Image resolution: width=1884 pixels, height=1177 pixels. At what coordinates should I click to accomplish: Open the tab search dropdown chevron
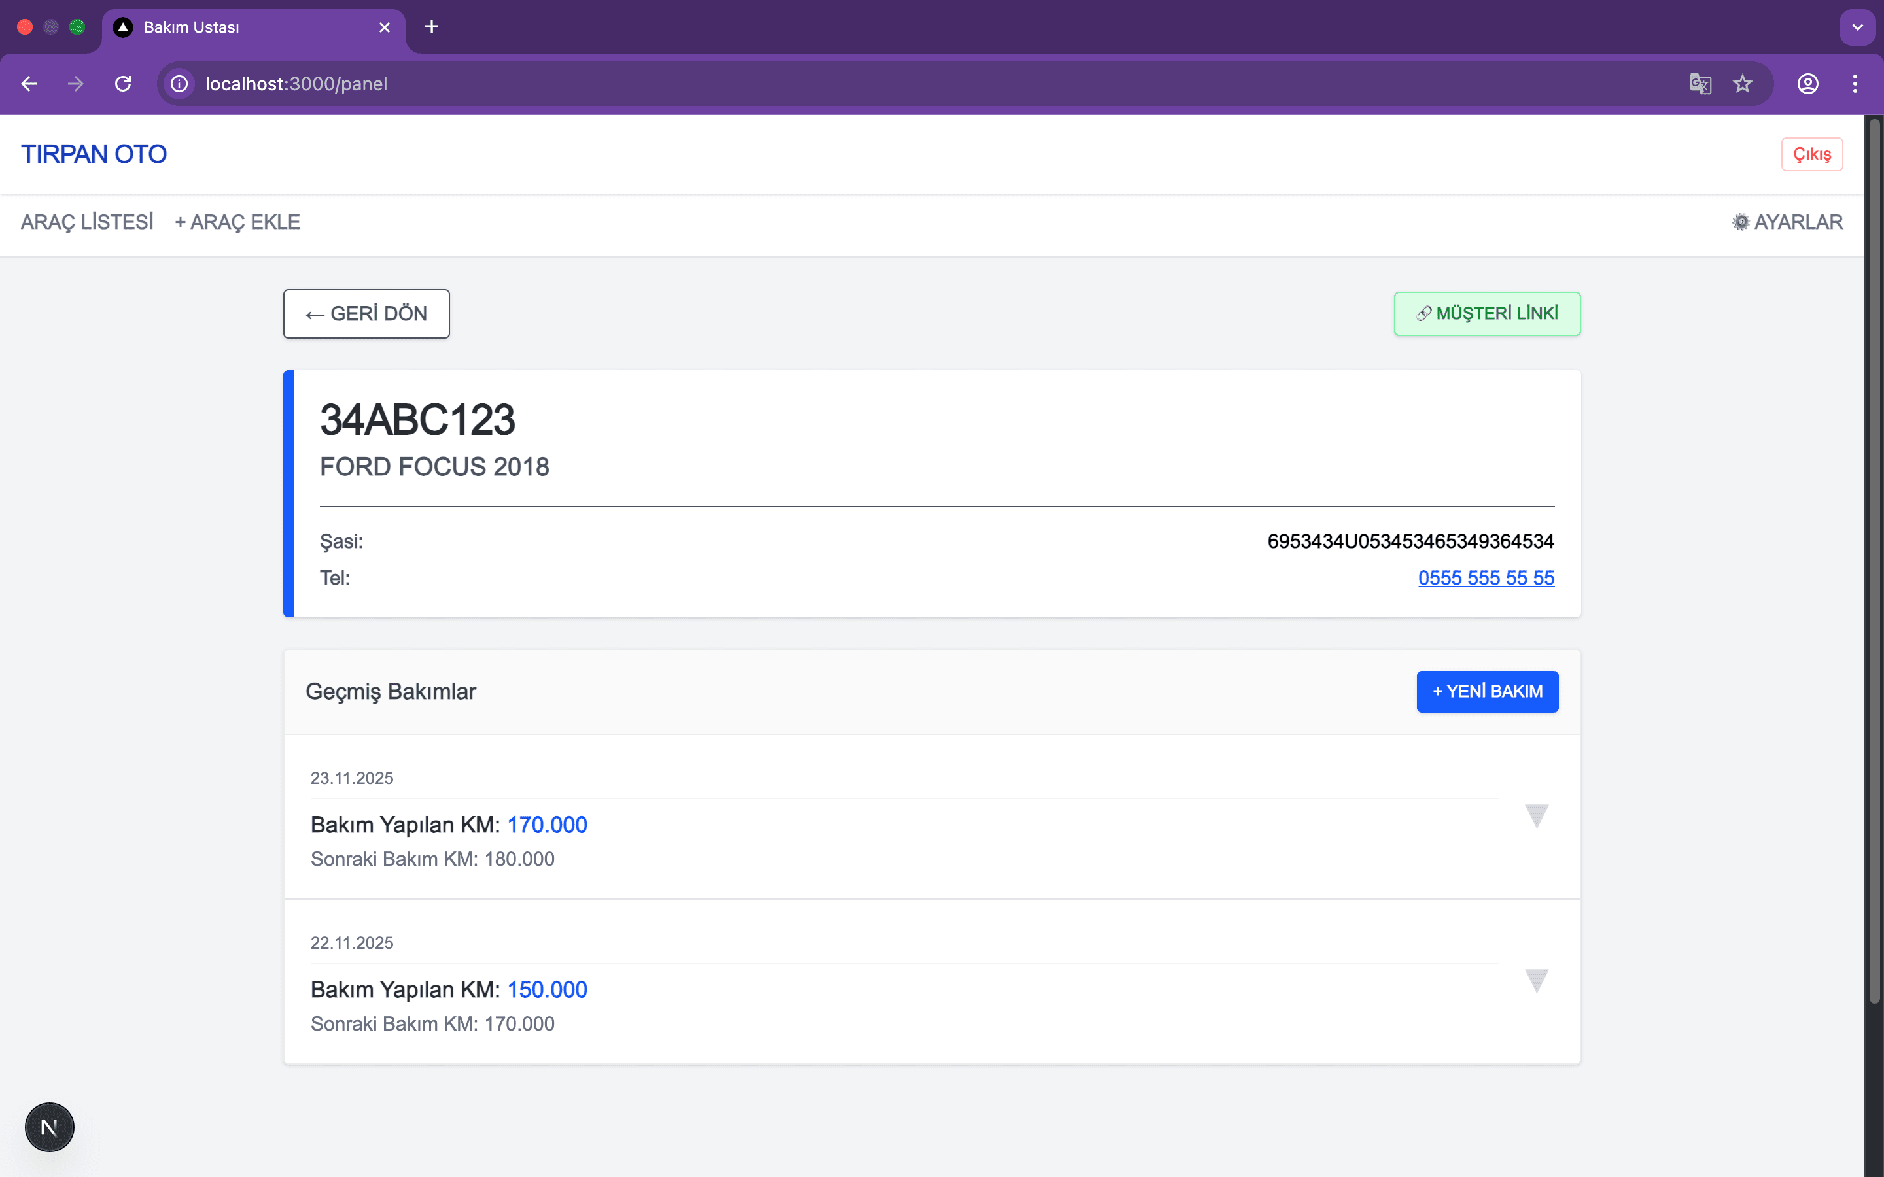1858,27
